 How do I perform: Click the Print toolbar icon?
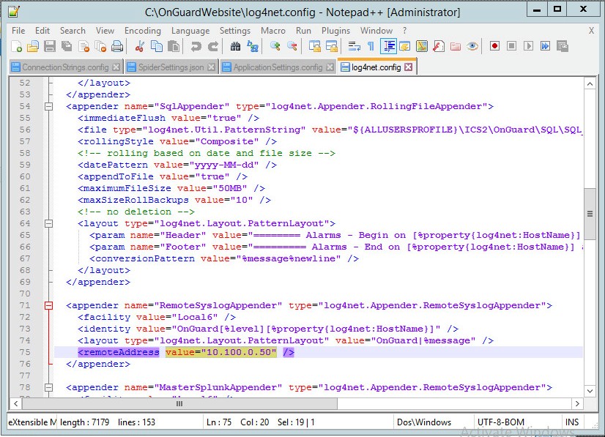[x=117, y=46]
